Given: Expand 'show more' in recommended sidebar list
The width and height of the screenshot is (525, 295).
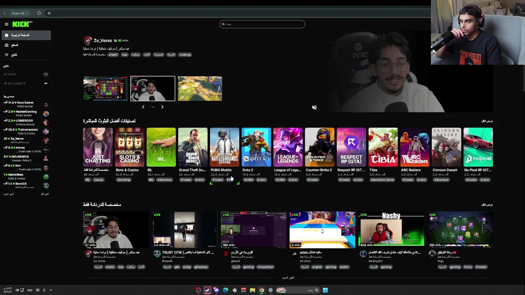Looking at the screenshot, I should click(9, 194).
